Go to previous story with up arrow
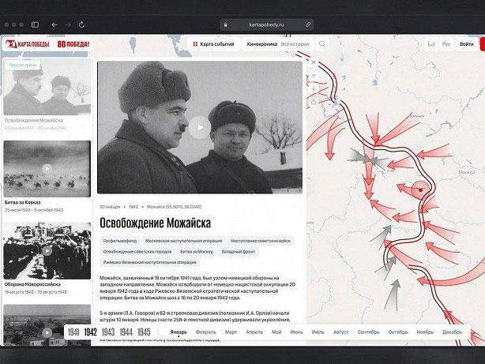The width and height of the screenshot is (485, 364). (x=314, y=76)
